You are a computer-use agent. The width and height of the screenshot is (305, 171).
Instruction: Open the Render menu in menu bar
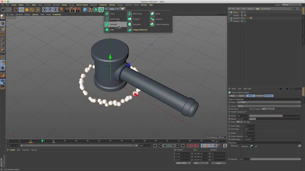pyautogui.click(x=64, y=5)
